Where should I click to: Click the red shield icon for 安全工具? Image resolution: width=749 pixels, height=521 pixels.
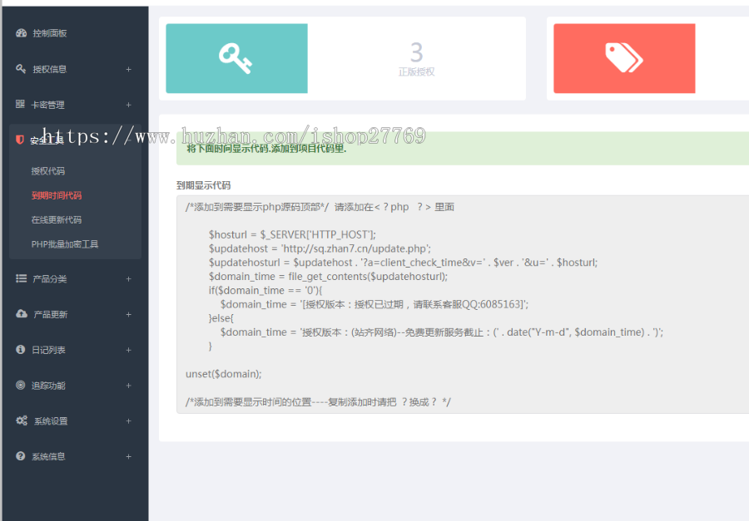coord(21,140)
